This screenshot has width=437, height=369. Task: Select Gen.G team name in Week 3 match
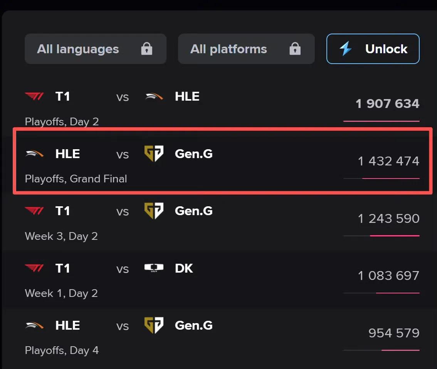(193, 211)
